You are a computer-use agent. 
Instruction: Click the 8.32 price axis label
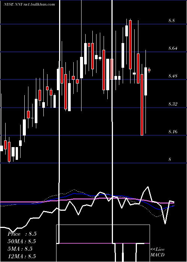point(173,104)
